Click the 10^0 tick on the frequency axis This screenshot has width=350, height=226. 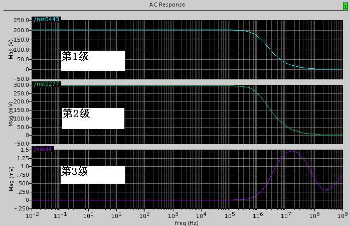[x=88, y=215]
